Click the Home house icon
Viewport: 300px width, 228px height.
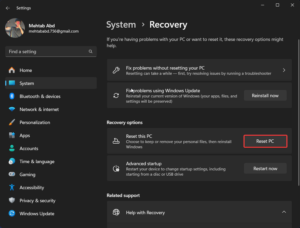(x=12, y=70)
